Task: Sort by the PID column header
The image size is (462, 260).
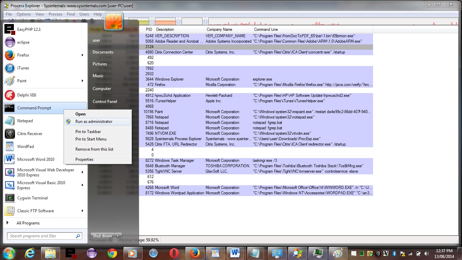Action: [146, 29]
